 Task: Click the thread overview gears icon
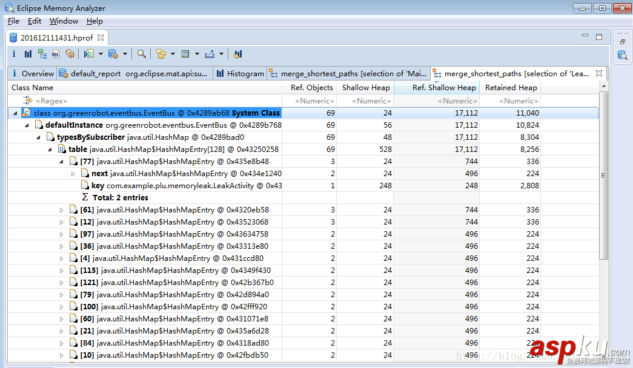tap(70, 54)
